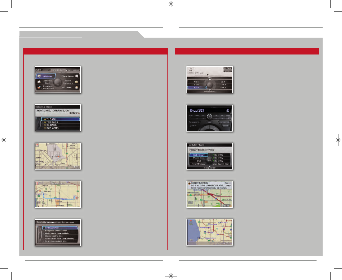Click the 97.1 current frequency readout
The image size is (342, 280).
coord(199,73)
